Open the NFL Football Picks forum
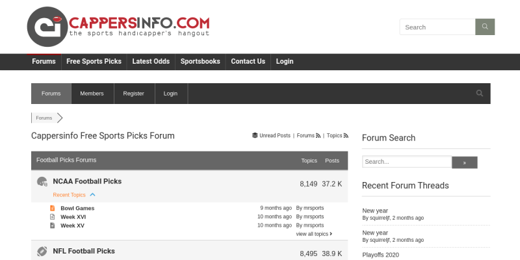The width and height of the screenshot is (520, 260). (x=84, y=251)
